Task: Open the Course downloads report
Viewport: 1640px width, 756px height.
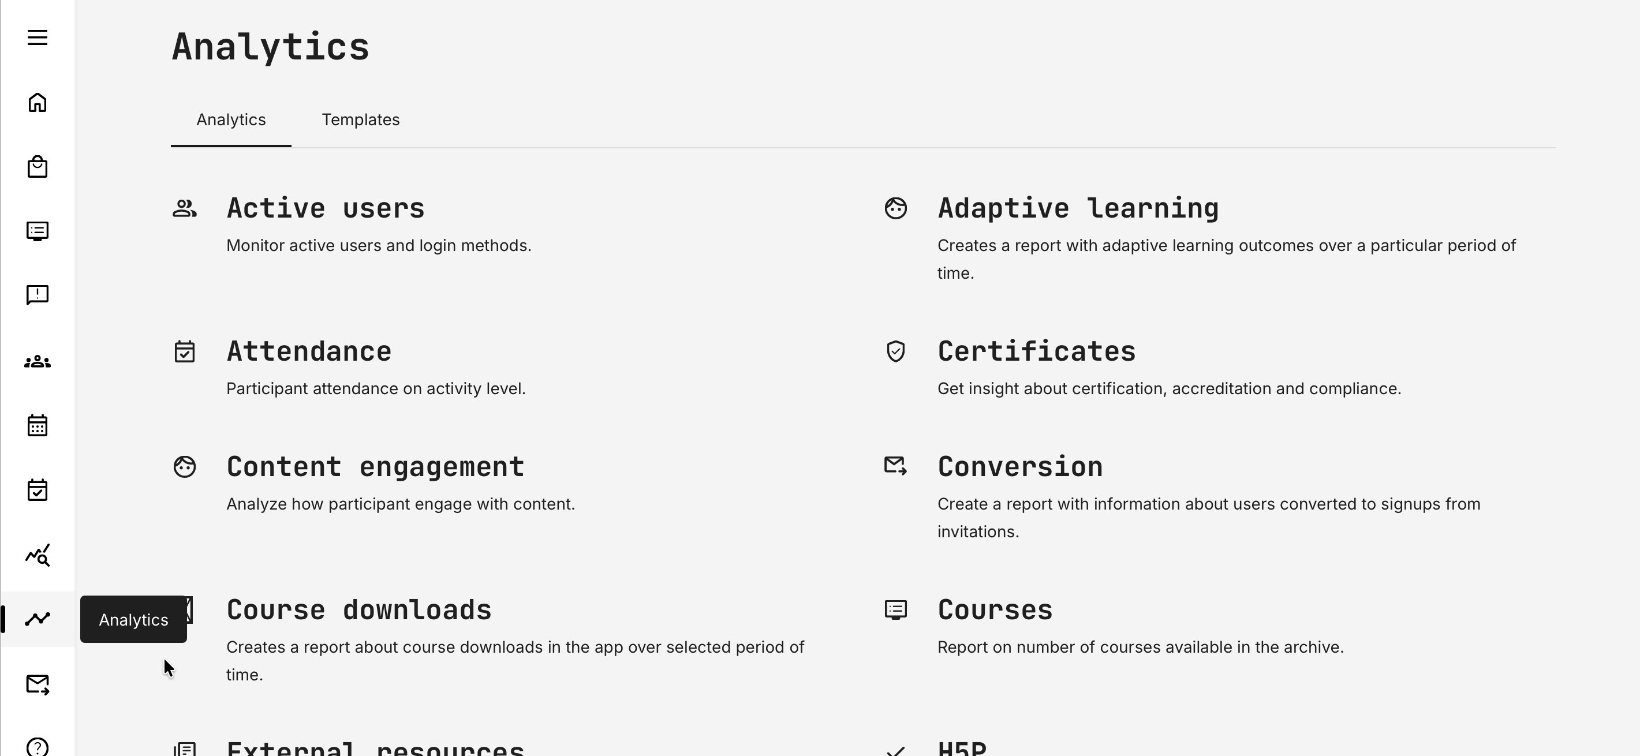Action: [x=359, y=609]
